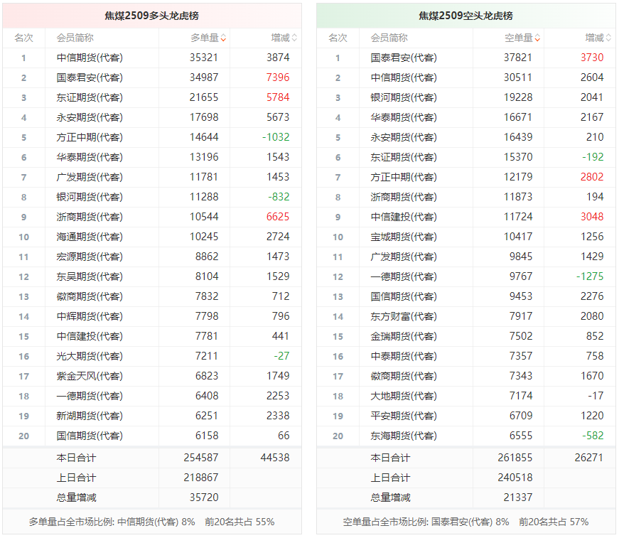This screenshot has width=619, height=538.
Task: Open 方正中期(代客) entry with -1032 change
Action: [x=90, y=137]
